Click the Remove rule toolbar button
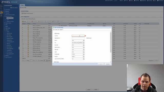Image resolution: width=164 pixels, height=92 pixels. click(34, 21)
